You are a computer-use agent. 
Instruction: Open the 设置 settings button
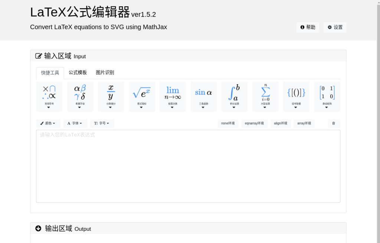pyautogui.click(x=335, y=27)
